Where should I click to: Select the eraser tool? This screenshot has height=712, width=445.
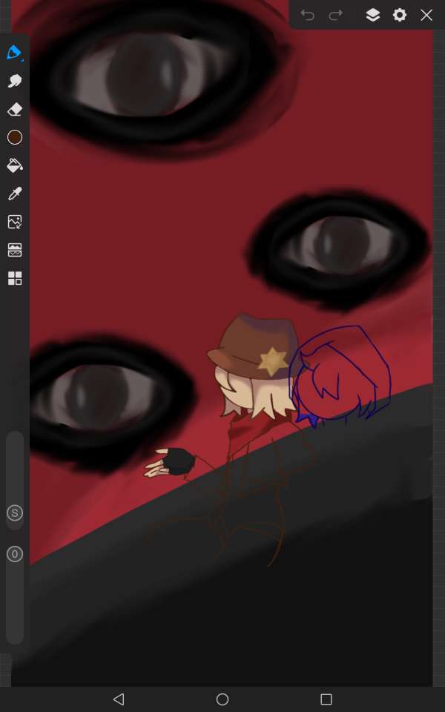coord(15,110)
